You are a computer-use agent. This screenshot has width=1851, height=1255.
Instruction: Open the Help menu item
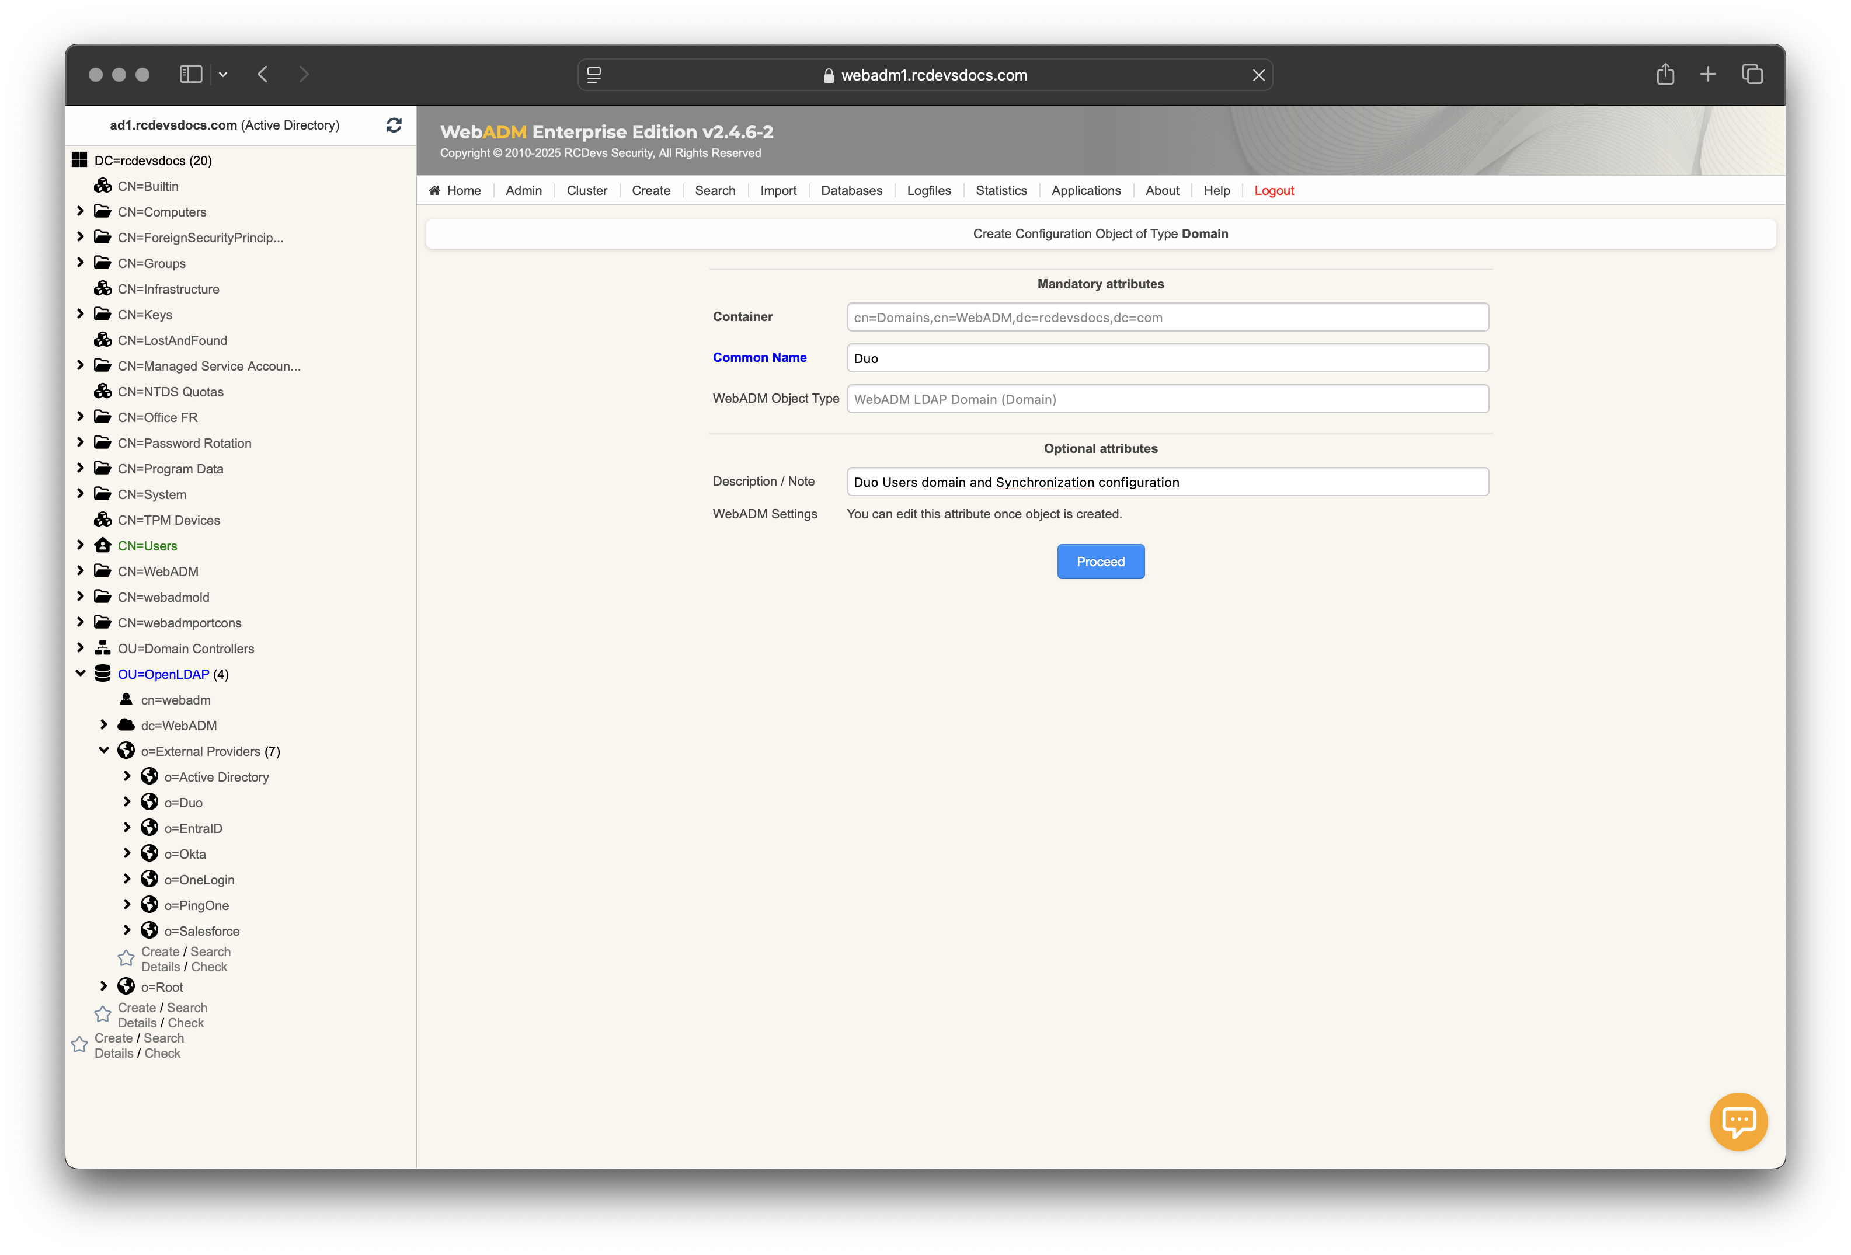tap(1216, 190)
